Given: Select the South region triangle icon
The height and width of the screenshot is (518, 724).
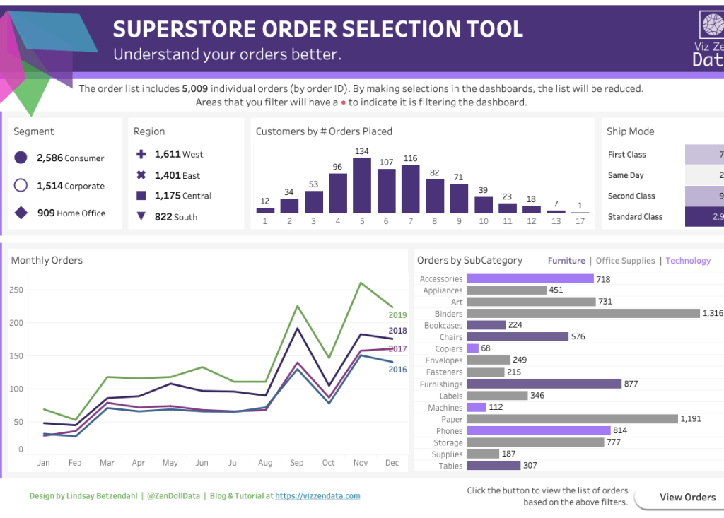Looking at the screenshot, I should tap(141, 216).
